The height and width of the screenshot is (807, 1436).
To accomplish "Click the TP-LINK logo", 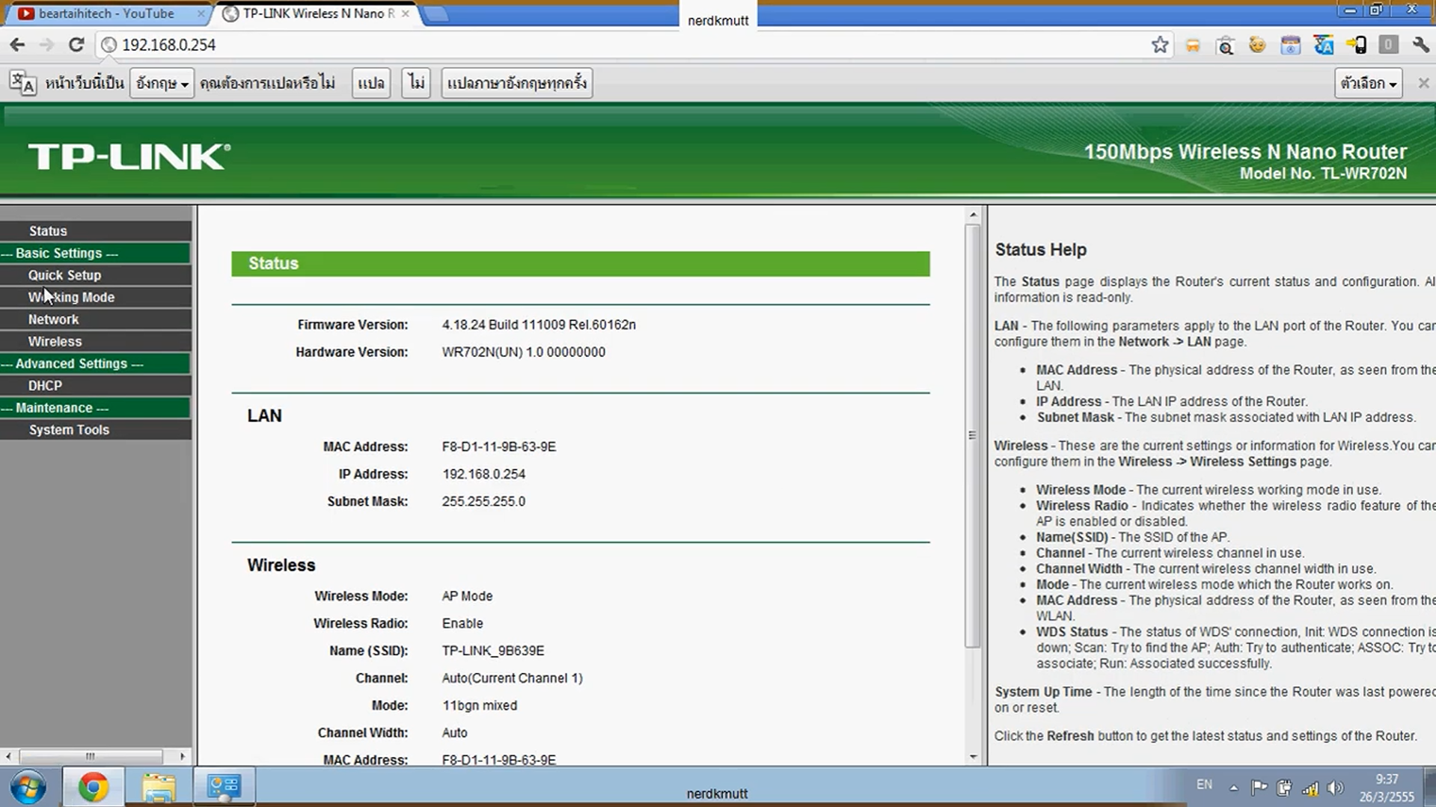I will click(x=129, y=156).
